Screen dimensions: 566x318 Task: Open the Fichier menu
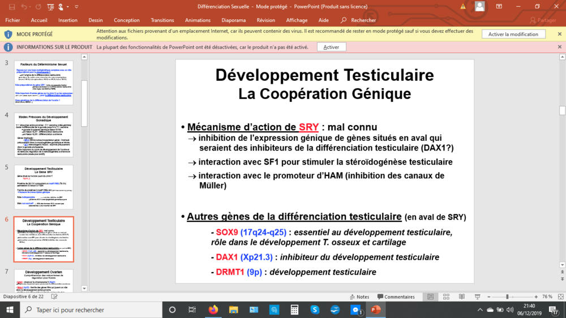[x=12, y=20]
